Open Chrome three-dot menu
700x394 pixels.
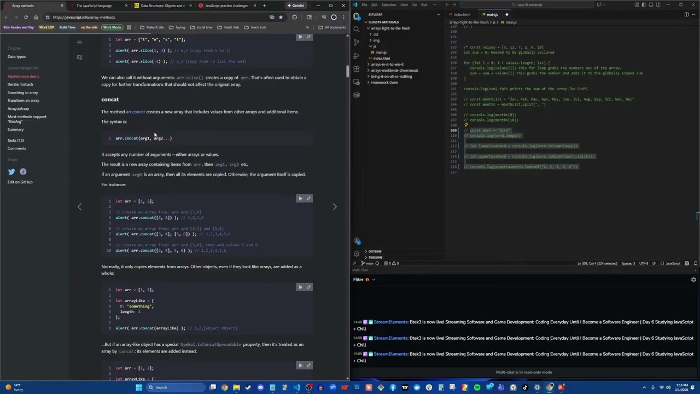click(x=343, y=17)
